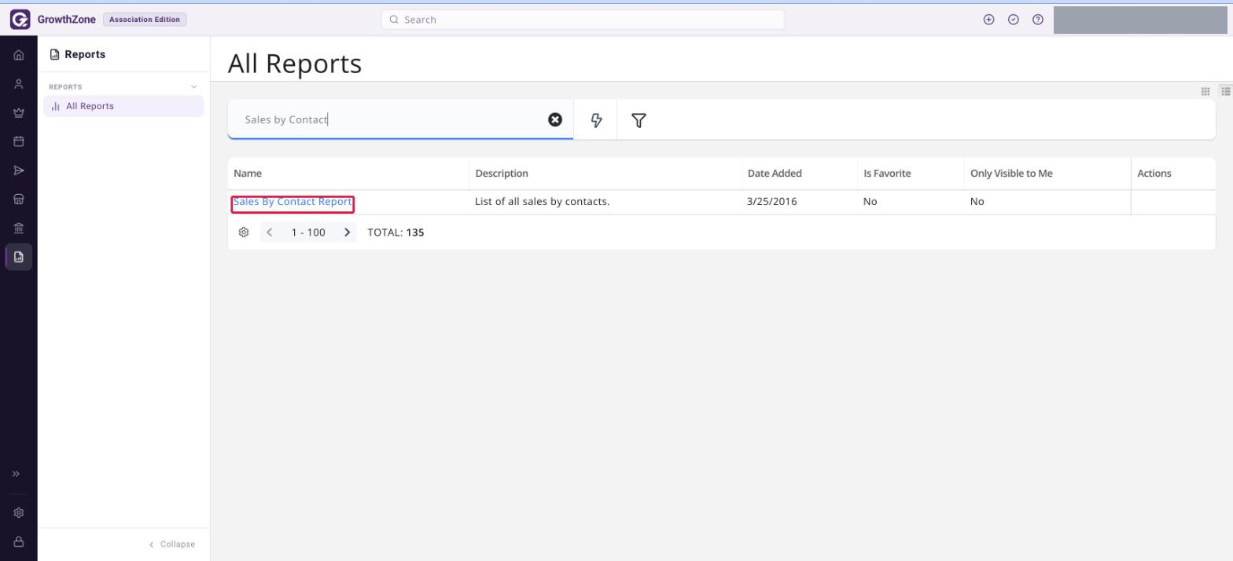Open the Contacts person icon in sidebar
Screen dimensions: 1233x561
(x=19, y=83)
